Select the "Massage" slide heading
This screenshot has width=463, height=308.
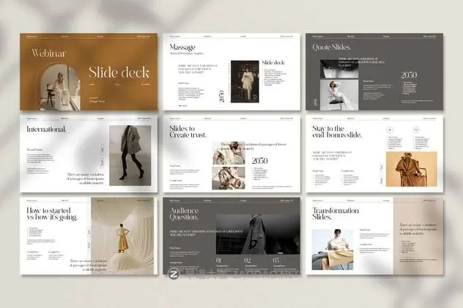click(x=182, y=48)
